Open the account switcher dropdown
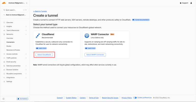This screenshot has width=196, height=102. (27, 3)
